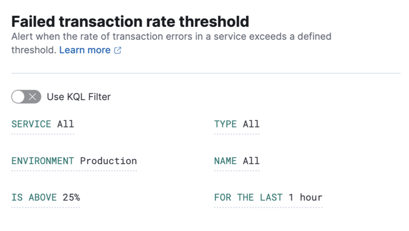Image resolution: width=409 pixels, height=231 pixels.
Task: Open the FOR THE LAST duration picker
Action: 268,197
